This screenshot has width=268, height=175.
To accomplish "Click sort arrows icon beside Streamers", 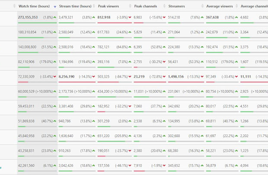I will click(x=202, y=6).
